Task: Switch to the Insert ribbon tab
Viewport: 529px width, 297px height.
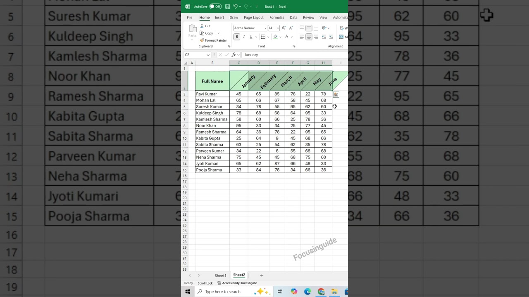Action: pos(219,18)
